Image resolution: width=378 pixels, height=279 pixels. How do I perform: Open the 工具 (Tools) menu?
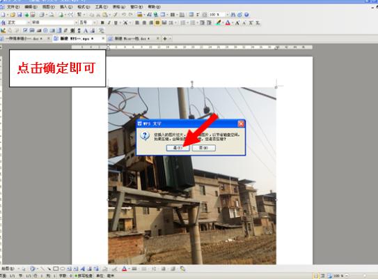[101, 7]
